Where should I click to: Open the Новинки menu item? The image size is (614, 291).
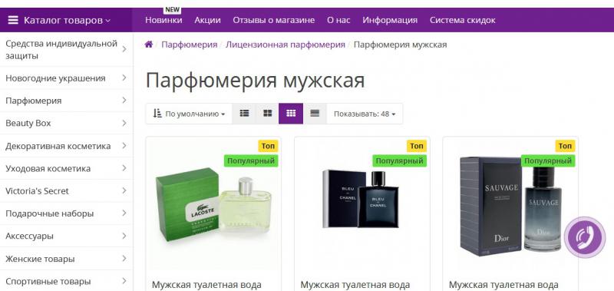pyautogui.click(x=163, y=20)
